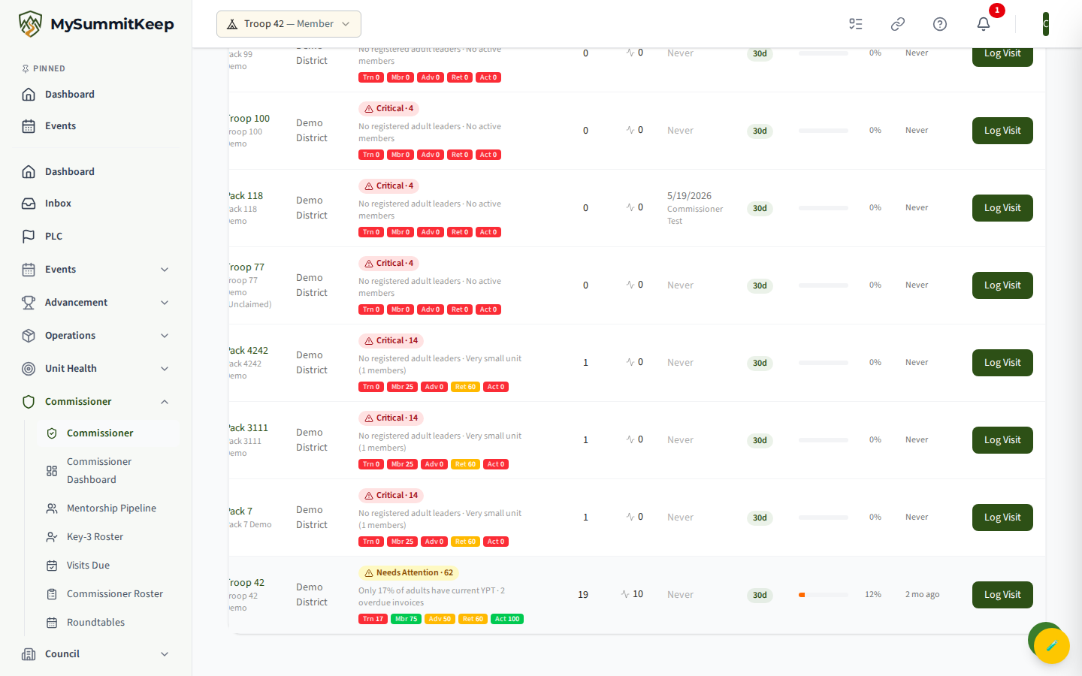Log Visit for Pack 4242
1082x676 pixels.
(x=1002, y=363)
